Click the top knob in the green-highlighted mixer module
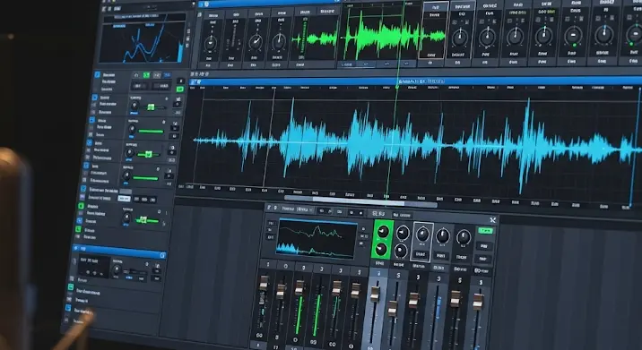The width and height of the screenshot is (642, 350). point(382,232)
